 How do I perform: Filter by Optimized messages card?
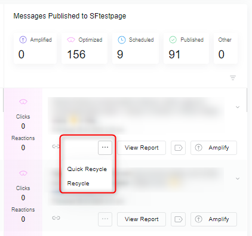[x=84, y=48]
